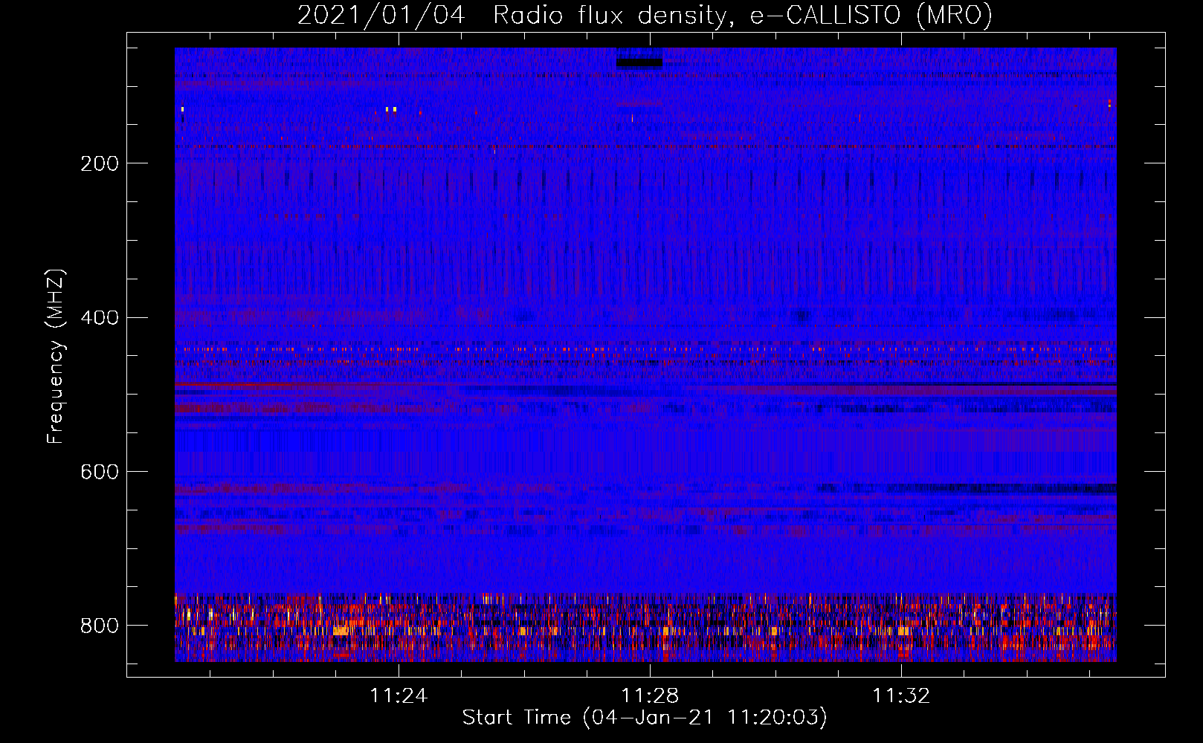Click the 11:28 time tick label
1203x743 pixels.
point(650,696)
